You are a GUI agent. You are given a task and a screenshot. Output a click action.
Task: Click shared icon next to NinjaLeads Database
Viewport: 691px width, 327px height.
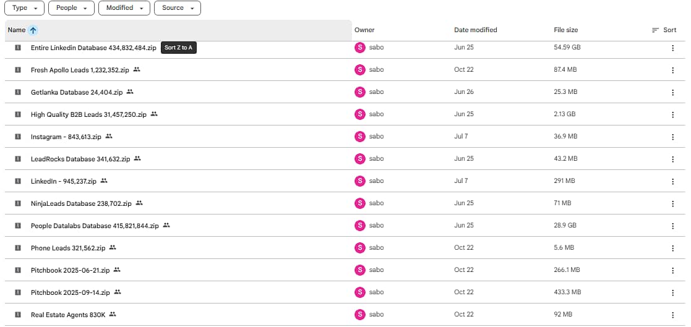pyautogui.click(x=139, y=203)
